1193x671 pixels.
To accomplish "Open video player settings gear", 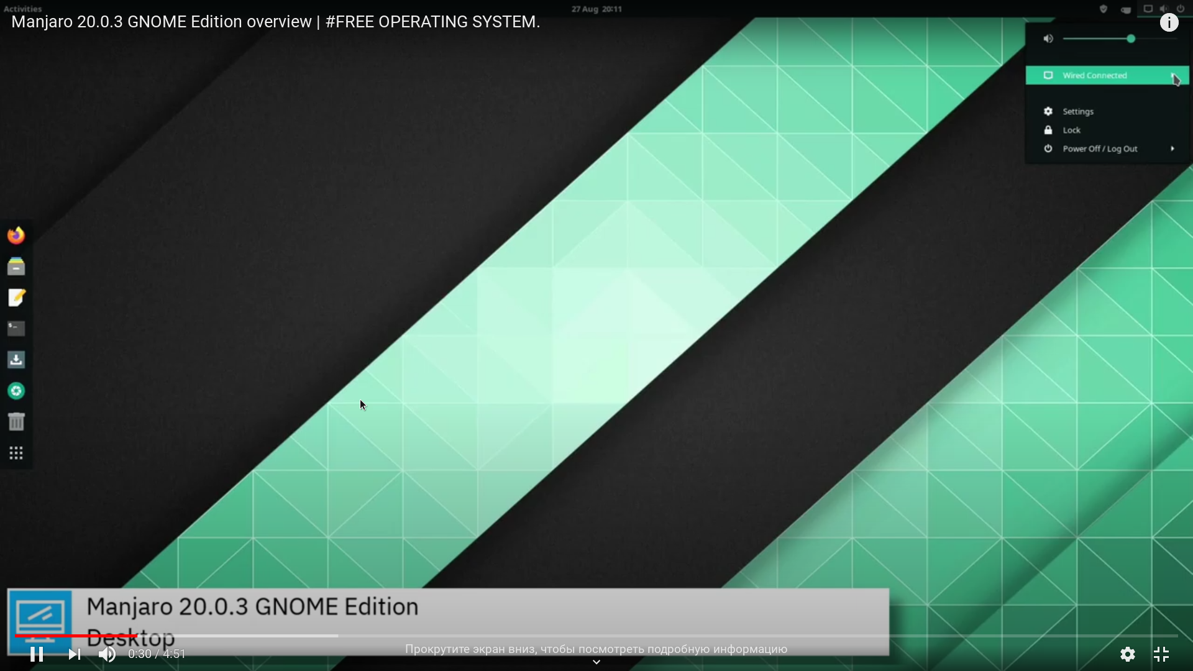I will tap(1128, 654).
